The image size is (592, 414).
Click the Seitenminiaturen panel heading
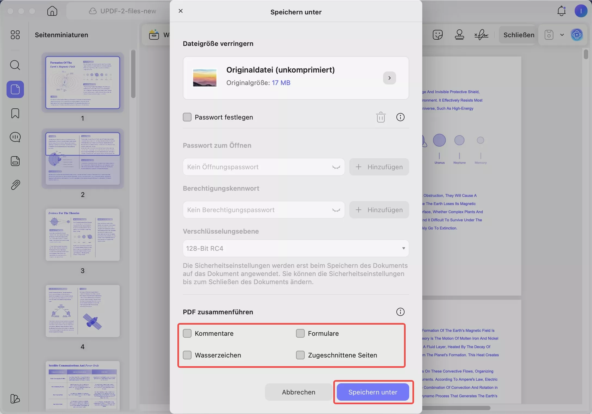tap(61, 35)
